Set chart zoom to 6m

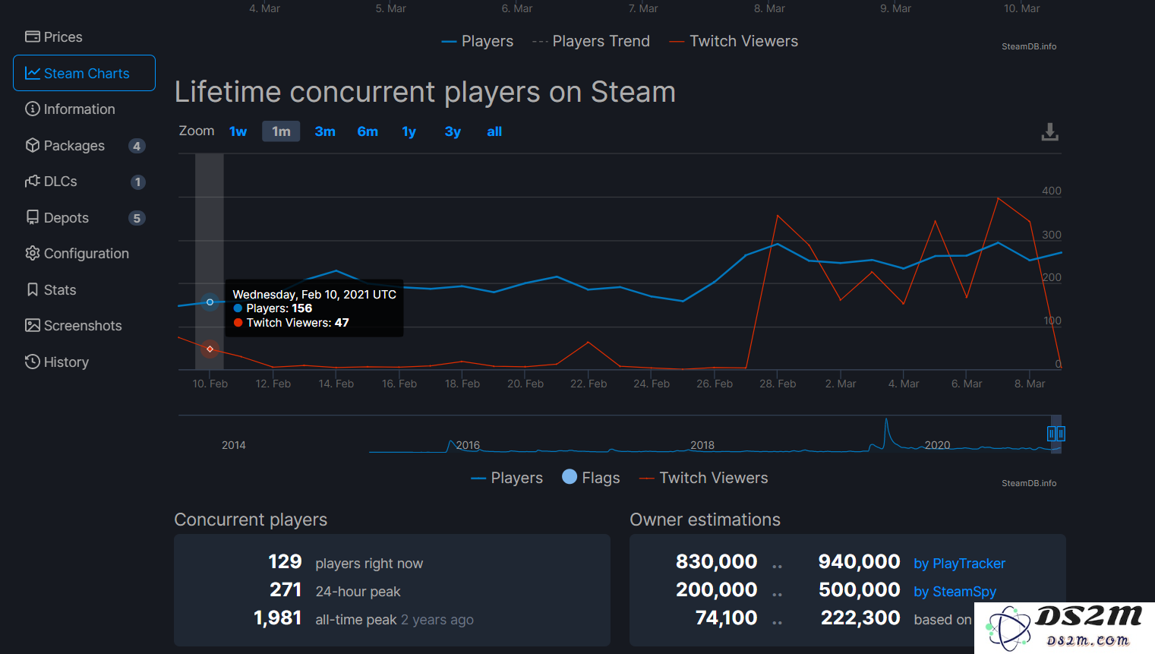(x=368, y=131)
